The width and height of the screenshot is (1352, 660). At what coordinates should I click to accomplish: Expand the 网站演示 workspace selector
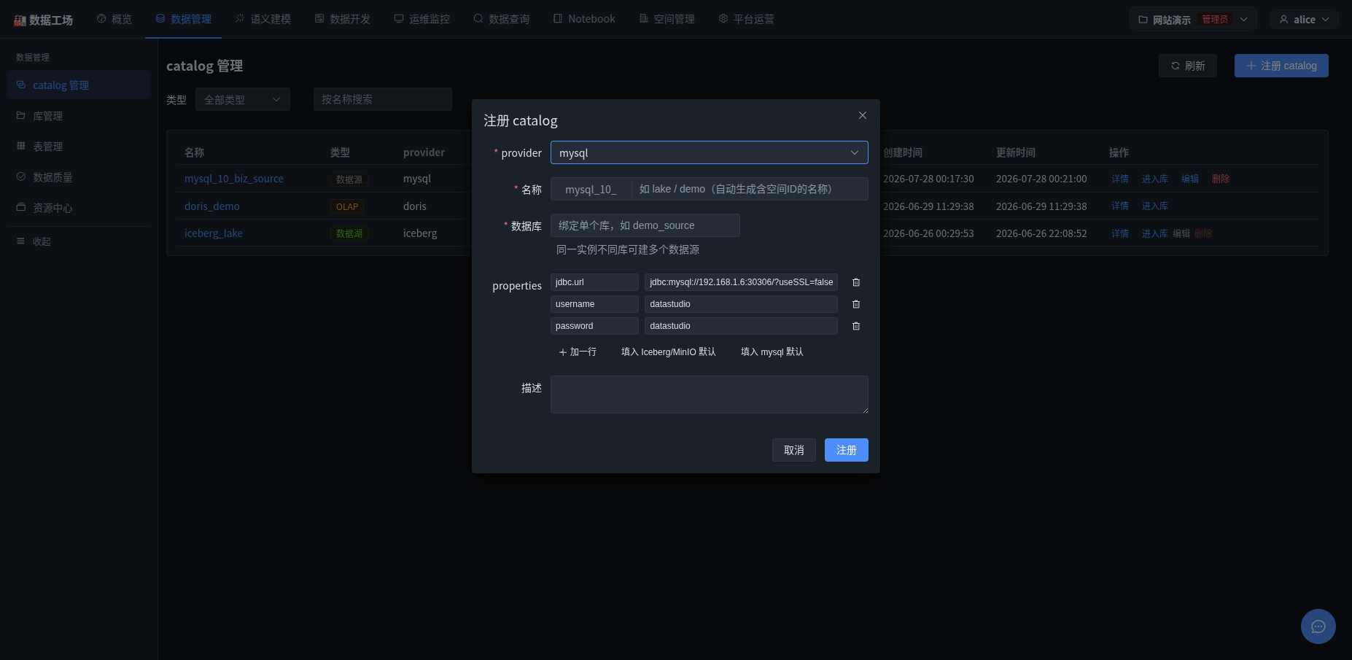coord(1194,19)
